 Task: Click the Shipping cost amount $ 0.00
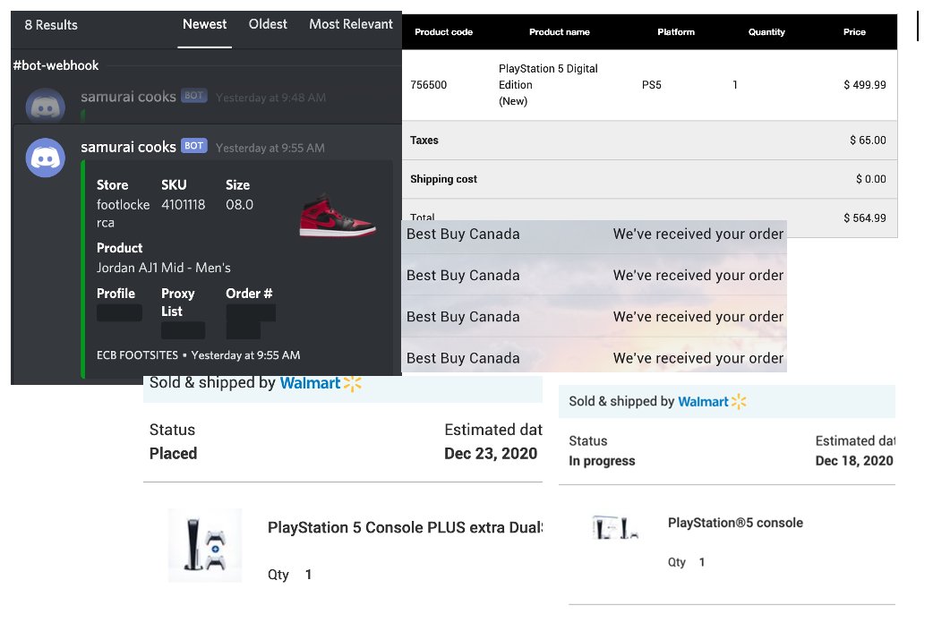[871, 179]
